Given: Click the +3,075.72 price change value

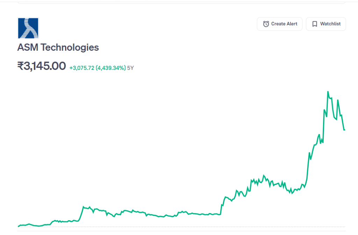Looking at the screenshot, I should (x=82, y=68).
